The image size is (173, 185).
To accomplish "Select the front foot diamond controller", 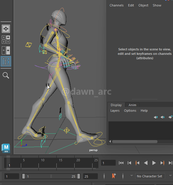I will [67, 130].
